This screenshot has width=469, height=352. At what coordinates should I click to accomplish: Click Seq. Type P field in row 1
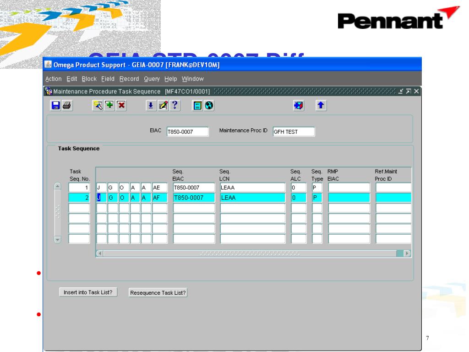pyautogui.click(x=317, y=187)
